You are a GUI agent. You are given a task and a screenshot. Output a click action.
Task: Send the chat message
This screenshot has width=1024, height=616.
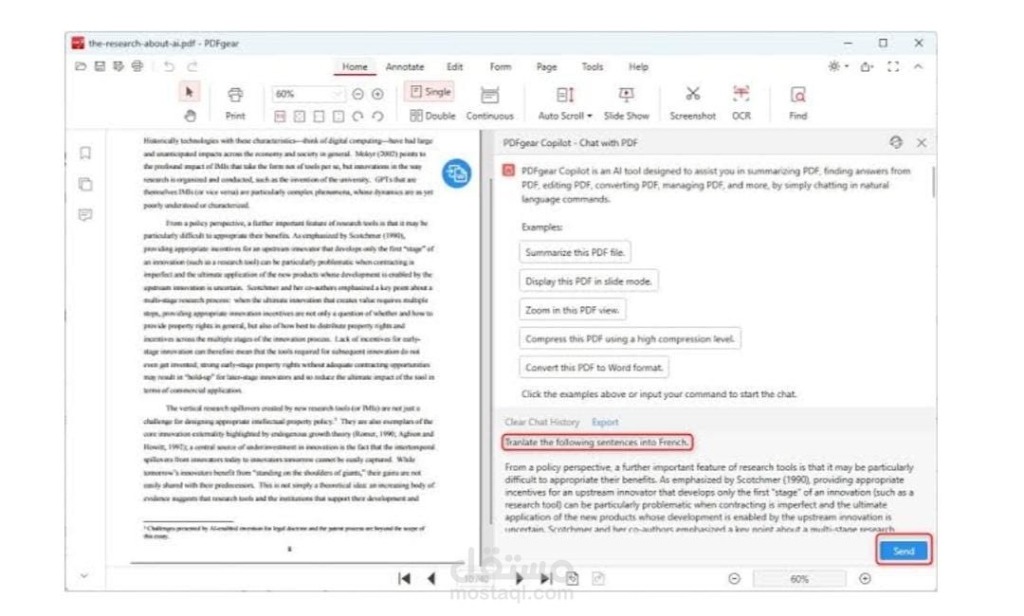tap(904, 551)
